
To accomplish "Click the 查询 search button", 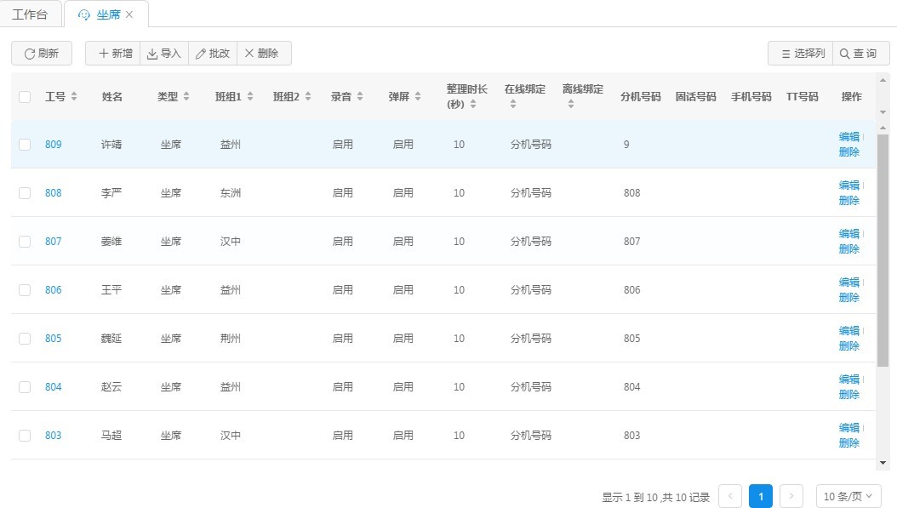I will (x=860, y=54).
